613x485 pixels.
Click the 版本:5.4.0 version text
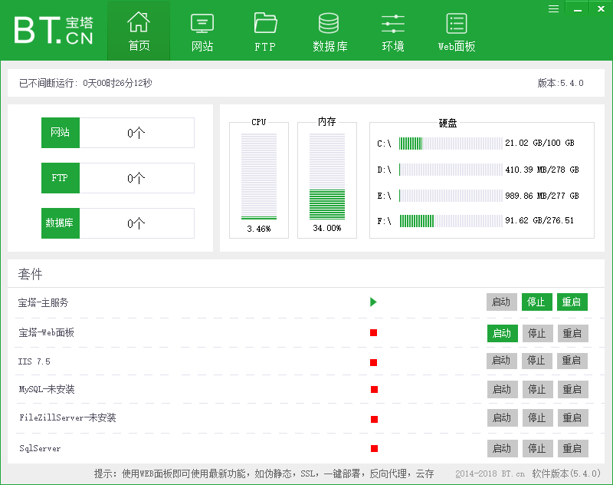pyautogui.click(x=560, y=83)
